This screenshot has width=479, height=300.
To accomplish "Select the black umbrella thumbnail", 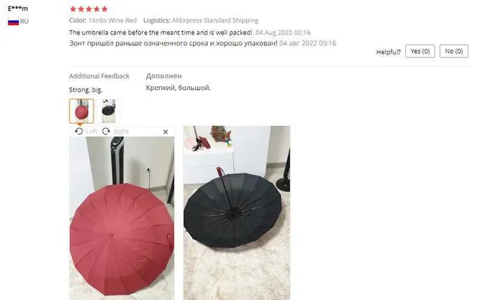I will tap(109, 111).
